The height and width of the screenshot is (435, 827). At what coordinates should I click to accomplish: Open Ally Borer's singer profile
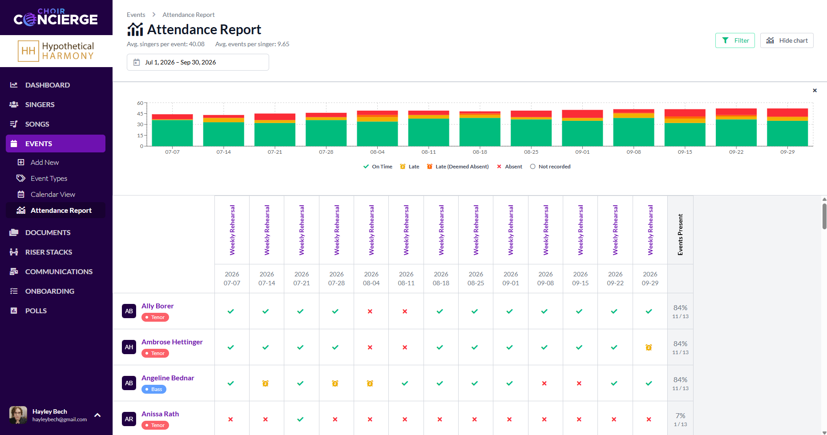[157, 306]
